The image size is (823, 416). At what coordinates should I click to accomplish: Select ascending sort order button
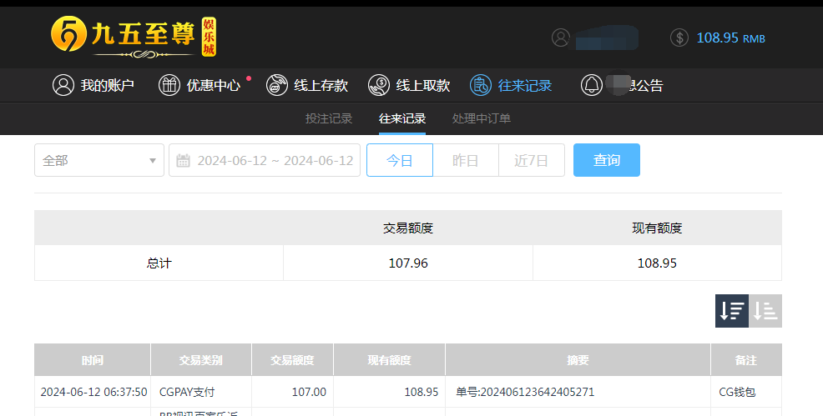coord(765,311)
